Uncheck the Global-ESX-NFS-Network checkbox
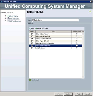93x96 pixels. point(32,39)
